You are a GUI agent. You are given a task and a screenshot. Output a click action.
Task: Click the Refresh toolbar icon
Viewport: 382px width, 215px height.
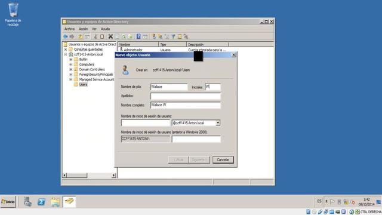(x=124, y=36)
